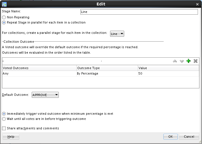Click the delete outcome X icon
The image size is (202, 144).
coord(195,61)
